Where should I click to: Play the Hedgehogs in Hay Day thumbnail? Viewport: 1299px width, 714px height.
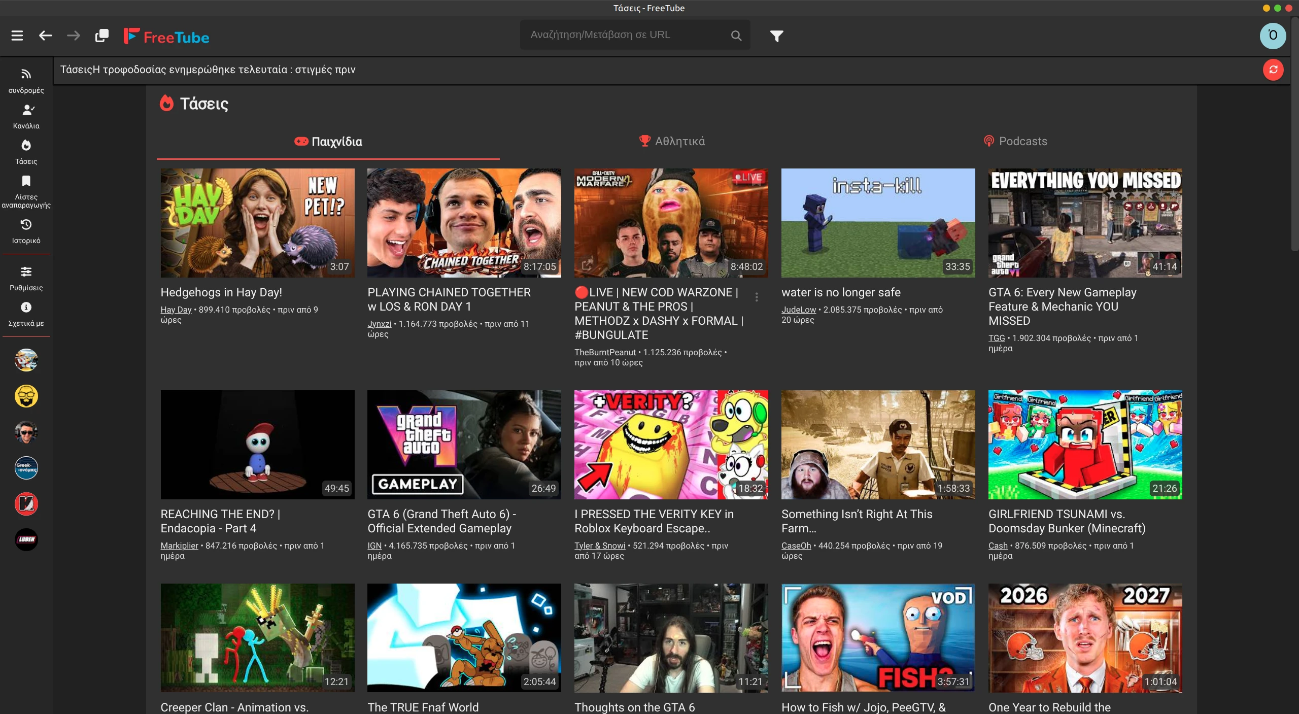pos(258,223)
